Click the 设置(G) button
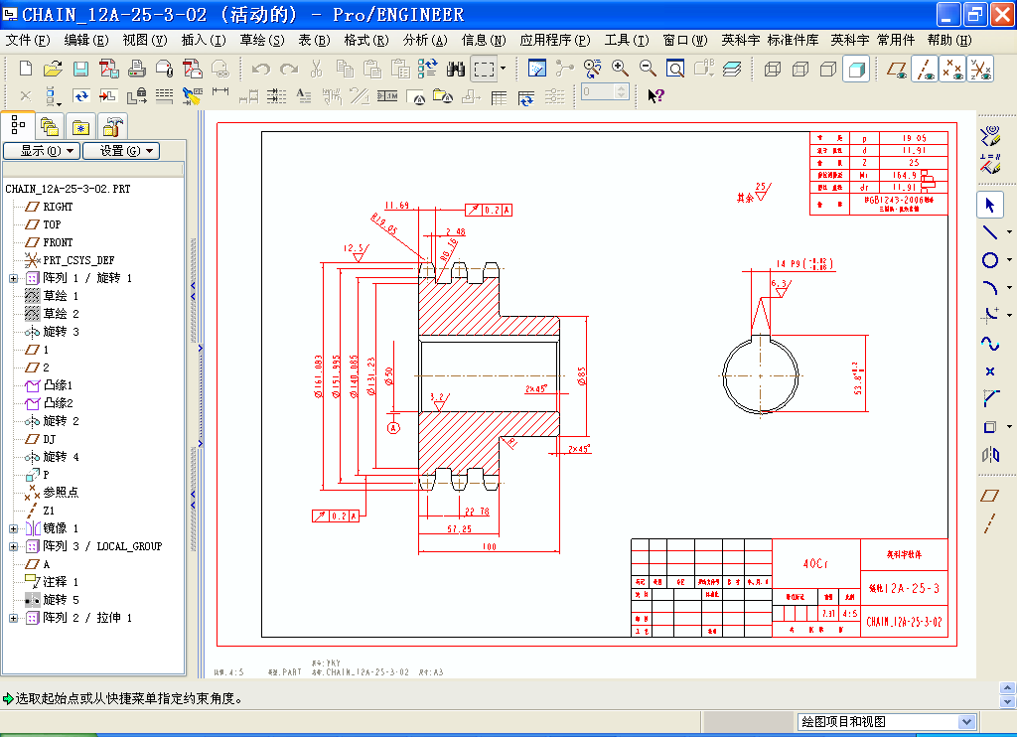 (119, 151)
